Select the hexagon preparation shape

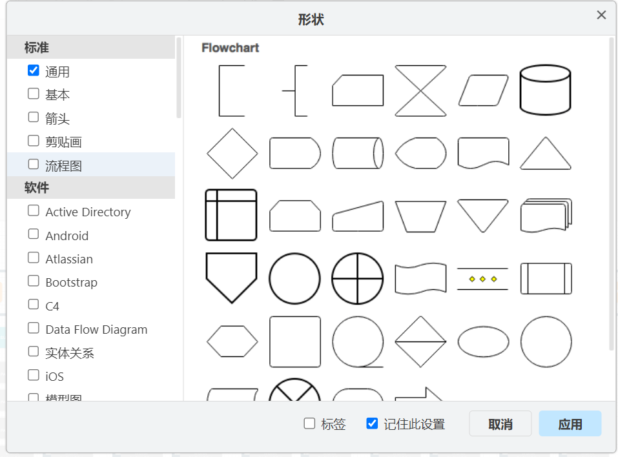coord(231,342)
